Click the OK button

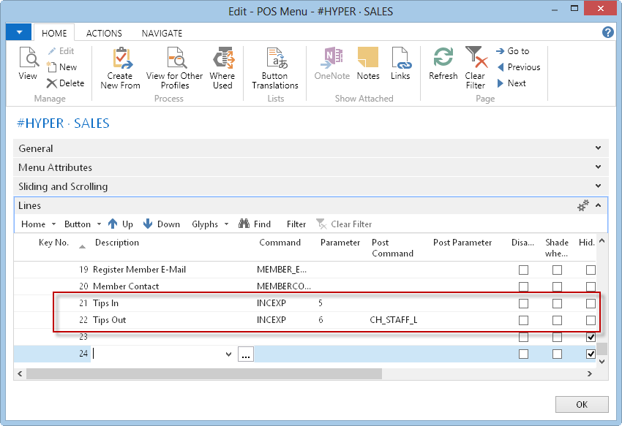tap(582, 404)
